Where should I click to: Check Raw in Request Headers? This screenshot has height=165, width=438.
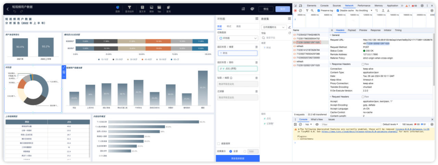[363, 97]
